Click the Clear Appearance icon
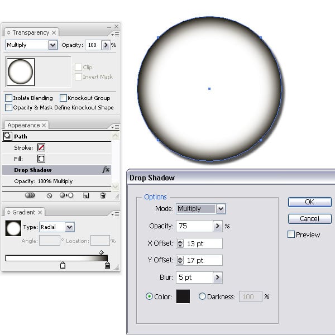This screenshot has width=335, height=335. (x=49, y=195)
